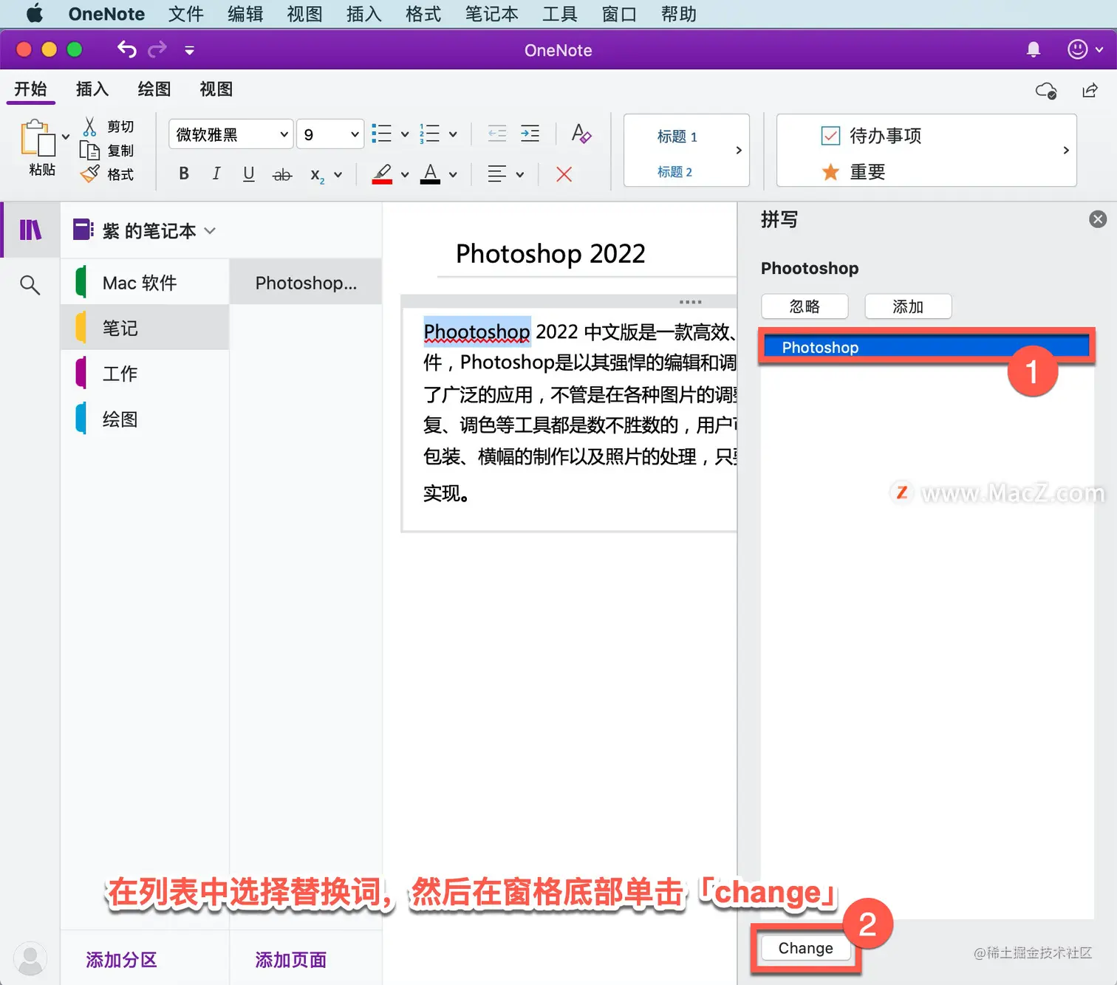Click the 忽略 button
This screenshot has height=985, width=1117.
(x=805, y=306)
